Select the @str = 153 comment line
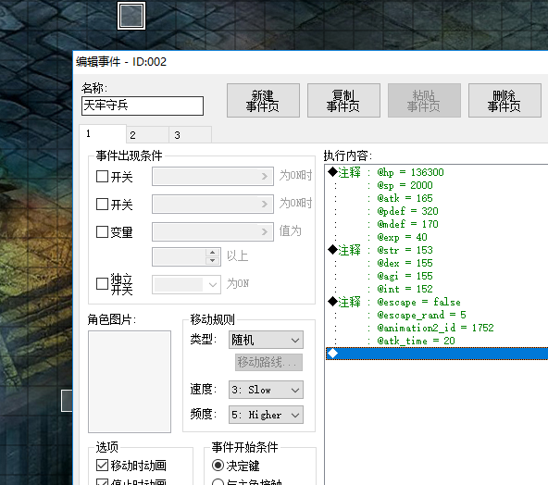The height and width of the screenshot is (485, 548). point(437,250)
